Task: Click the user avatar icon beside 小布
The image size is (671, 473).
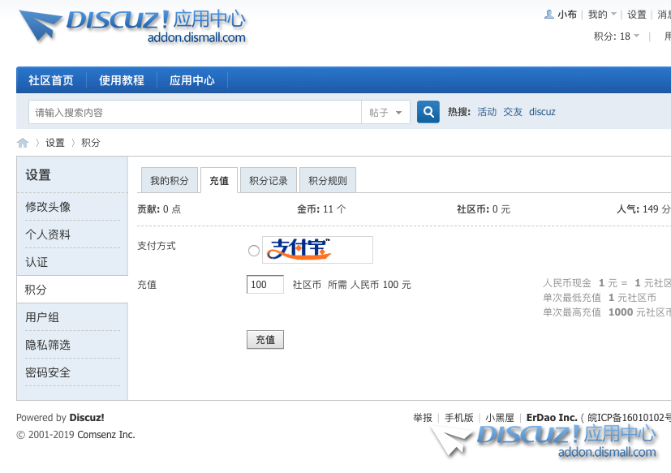Action: 549,15
